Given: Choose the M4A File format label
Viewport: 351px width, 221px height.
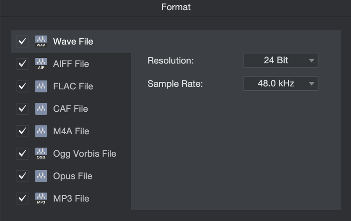Looking at the screenshot, I should pyautogui.click(x=71, y=131).
